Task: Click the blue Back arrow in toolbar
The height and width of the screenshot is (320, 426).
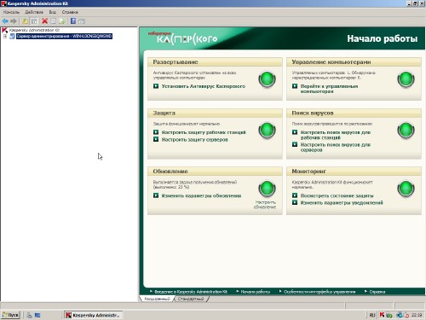Action: [5, 21]
